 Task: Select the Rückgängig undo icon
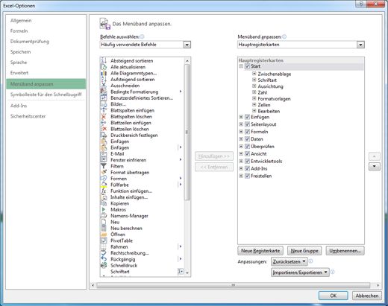tap(104, 259)
